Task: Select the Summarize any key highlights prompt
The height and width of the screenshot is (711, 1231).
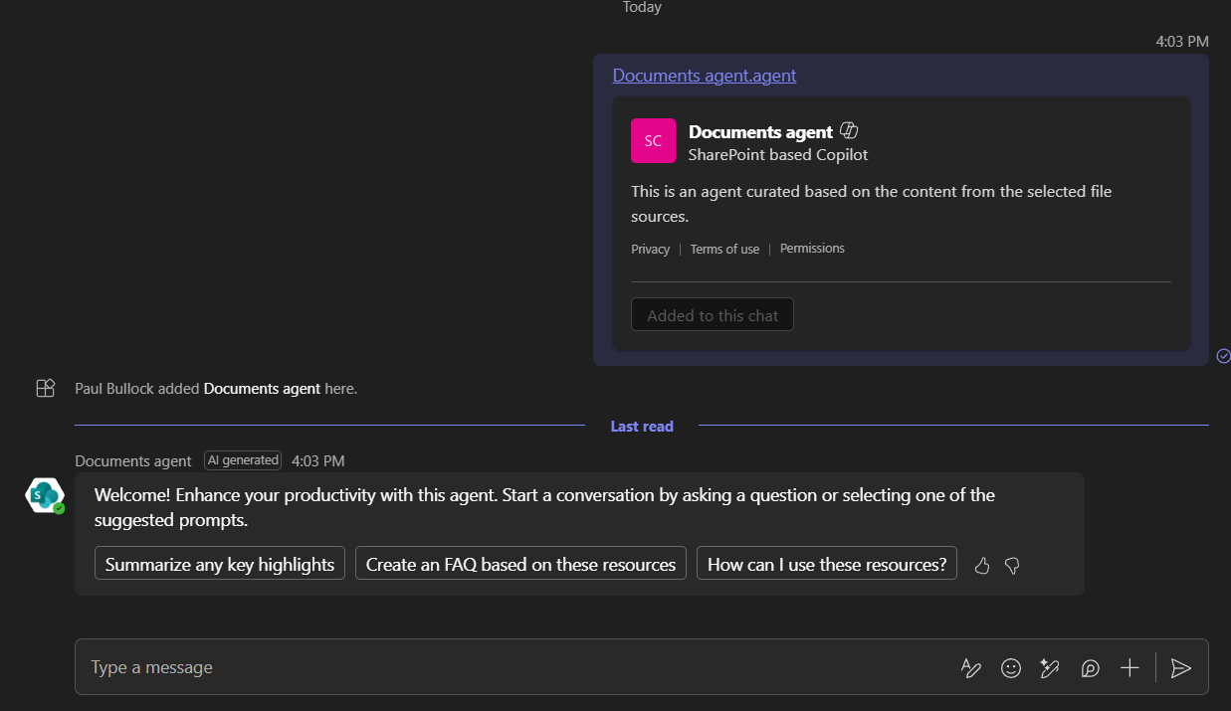Action: 219,563
